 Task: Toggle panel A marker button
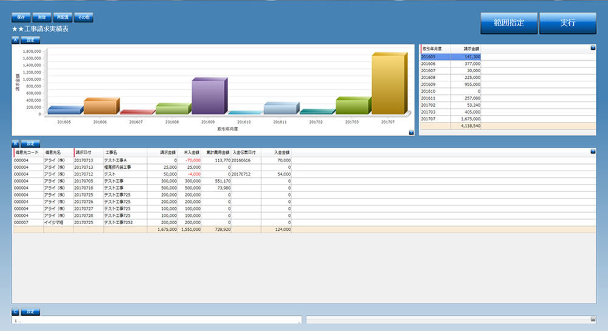tap(15, 40)
